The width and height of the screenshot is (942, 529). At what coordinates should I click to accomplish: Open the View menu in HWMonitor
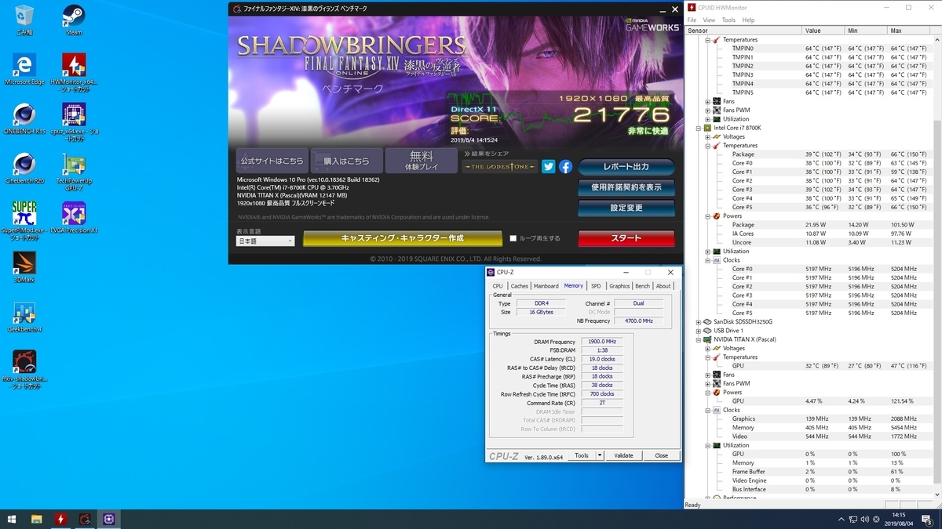[709, 20]
